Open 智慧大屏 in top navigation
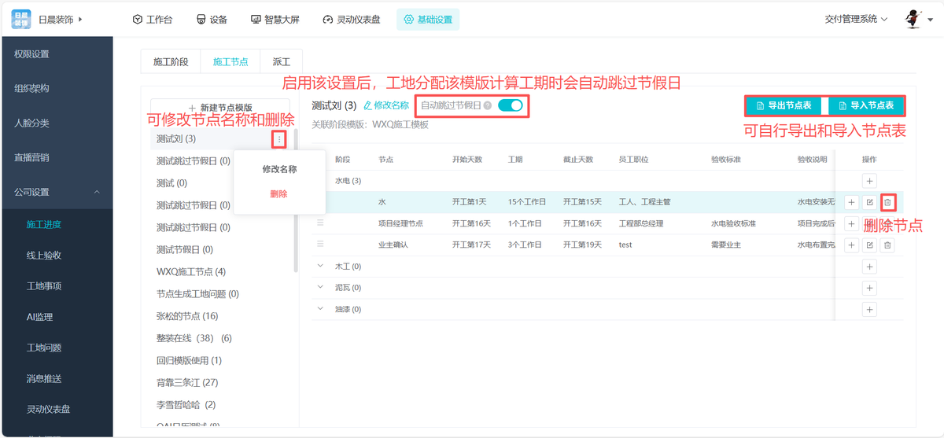 tap(275, 19)
